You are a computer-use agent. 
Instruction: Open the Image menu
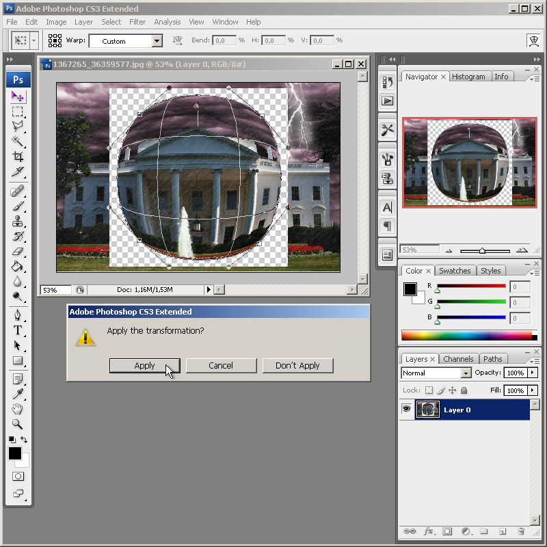(56, 22)
